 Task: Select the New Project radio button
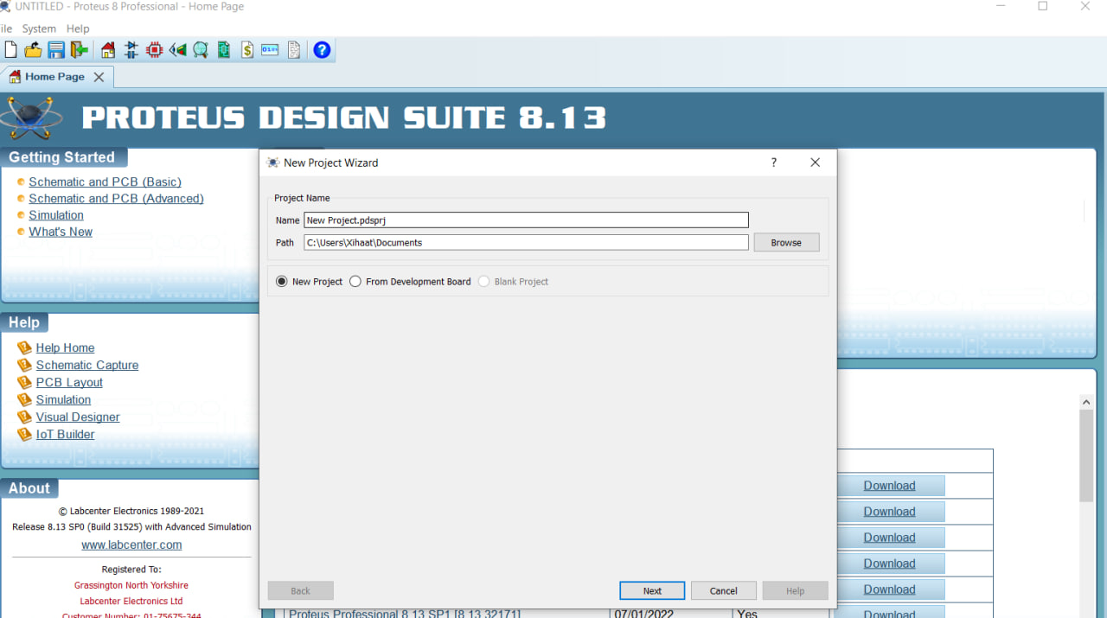pos(281,282)
